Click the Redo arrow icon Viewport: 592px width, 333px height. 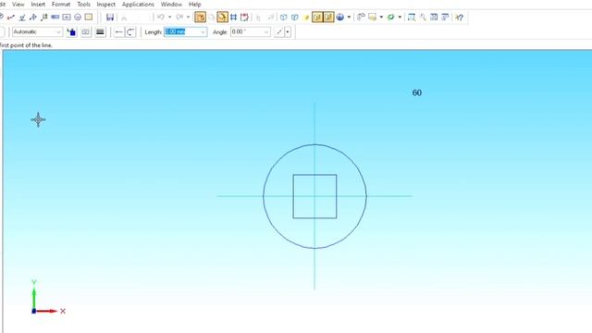tap(180, 18)
